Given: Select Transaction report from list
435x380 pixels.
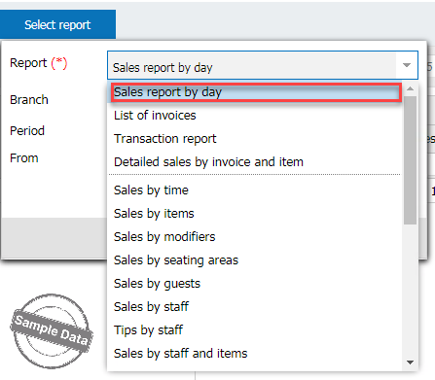Looking at the screenshot, I should pos(255,139).
